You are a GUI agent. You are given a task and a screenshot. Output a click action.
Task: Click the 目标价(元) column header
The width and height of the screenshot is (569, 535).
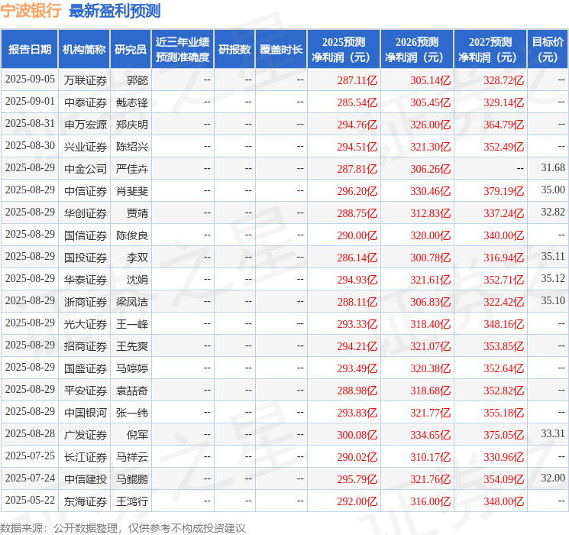(548, 50)
